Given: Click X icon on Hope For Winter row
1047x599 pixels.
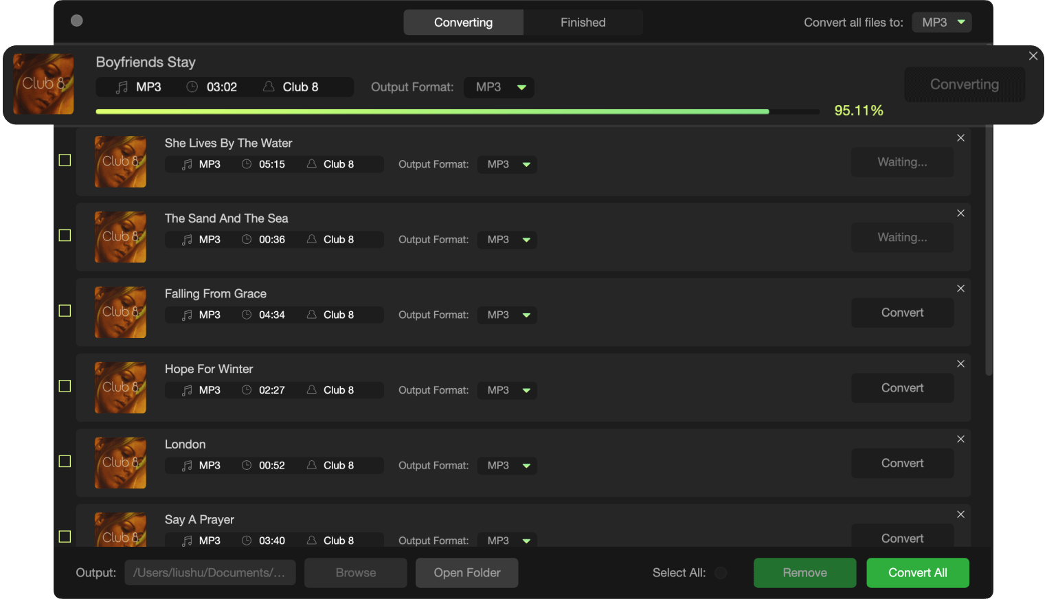Looking at the screenshot, I should point(960,364).
